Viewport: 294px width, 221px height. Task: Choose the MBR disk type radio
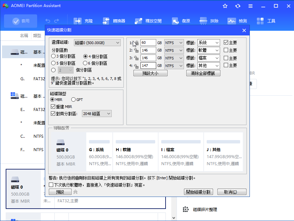click(52, 100)
